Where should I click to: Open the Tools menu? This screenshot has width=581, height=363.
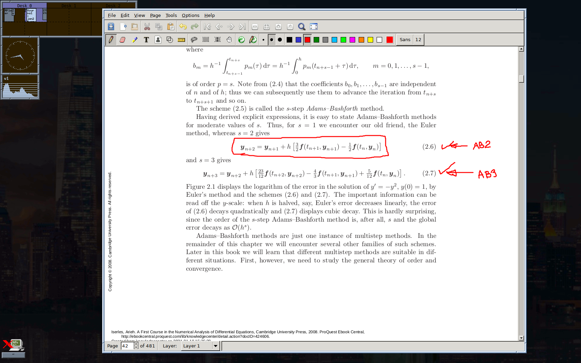(x=171, y=15)
